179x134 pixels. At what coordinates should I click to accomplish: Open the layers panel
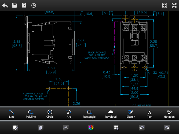(x=41, y=128)
